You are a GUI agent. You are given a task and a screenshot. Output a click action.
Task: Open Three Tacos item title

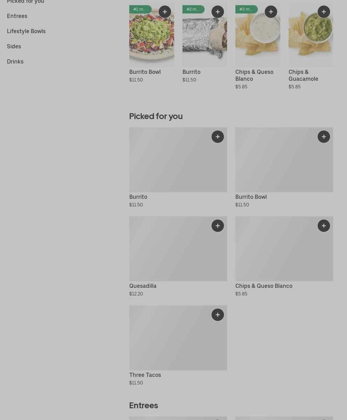145,375
